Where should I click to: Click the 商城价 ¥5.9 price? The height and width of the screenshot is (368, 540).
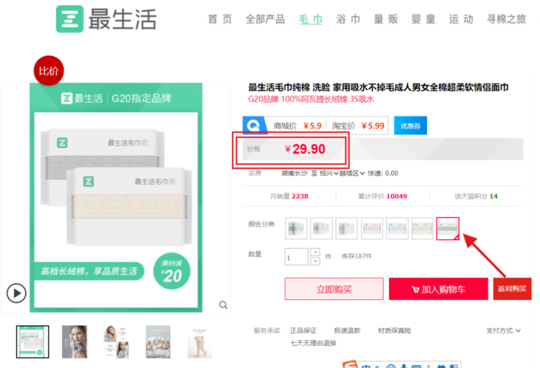pos(297,126)
